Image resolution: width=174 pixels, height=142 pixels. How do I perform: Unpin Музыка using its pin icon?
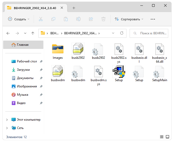tap(41, 95)
